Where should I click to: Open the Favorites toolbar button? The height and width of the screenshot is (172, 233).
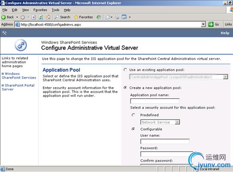(x=83, y=17)
